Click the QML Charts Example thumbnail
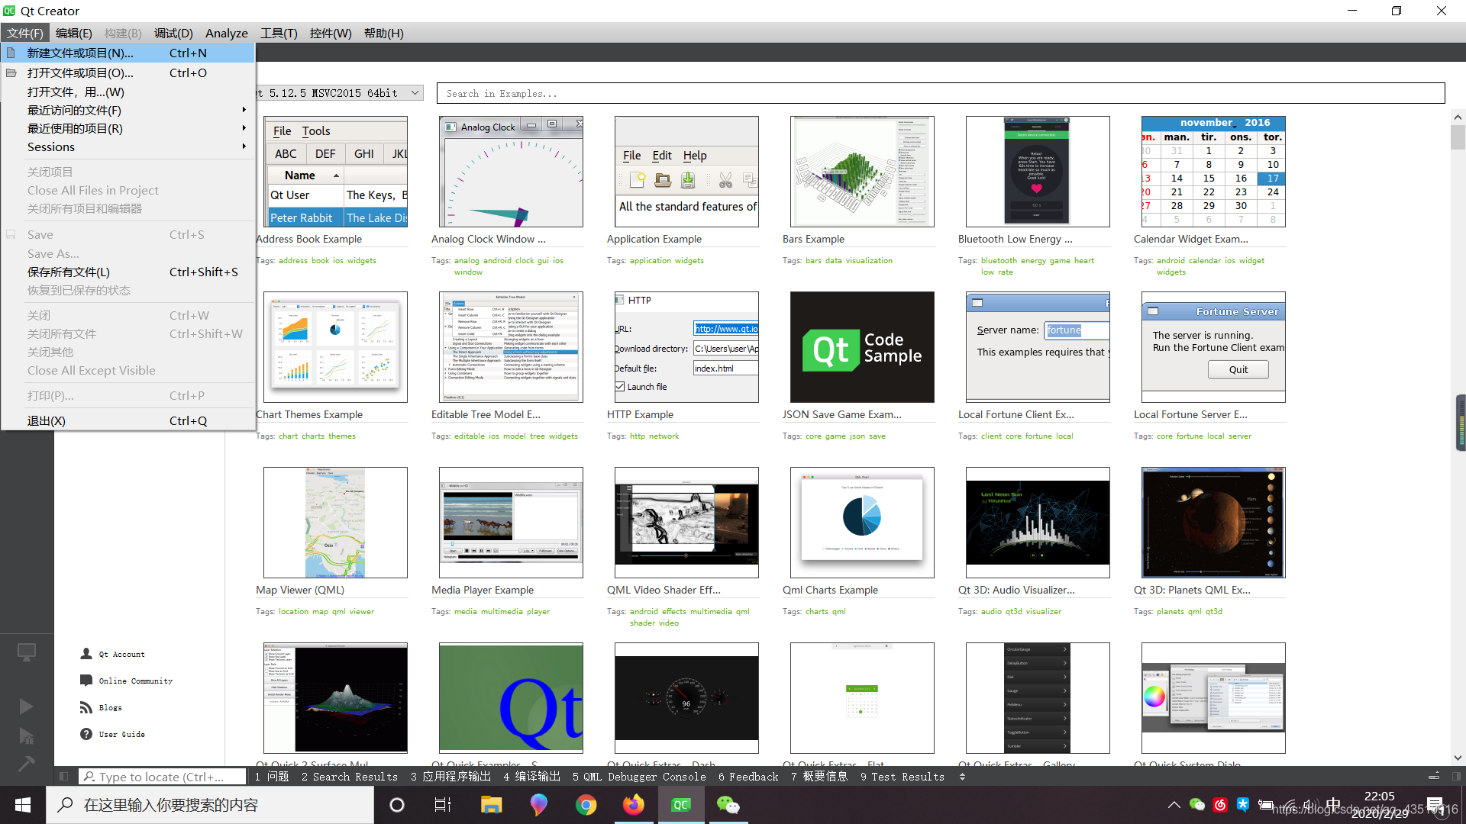This screenshot has width=1466, height=824. [x=862, y=522]
